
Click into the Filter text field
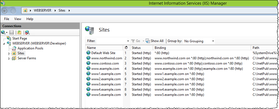pos(111,41)
